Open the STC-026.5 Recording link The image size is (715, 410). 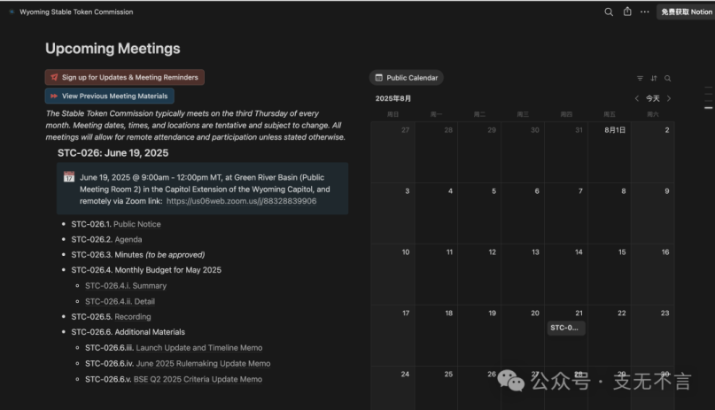point(133,316)
